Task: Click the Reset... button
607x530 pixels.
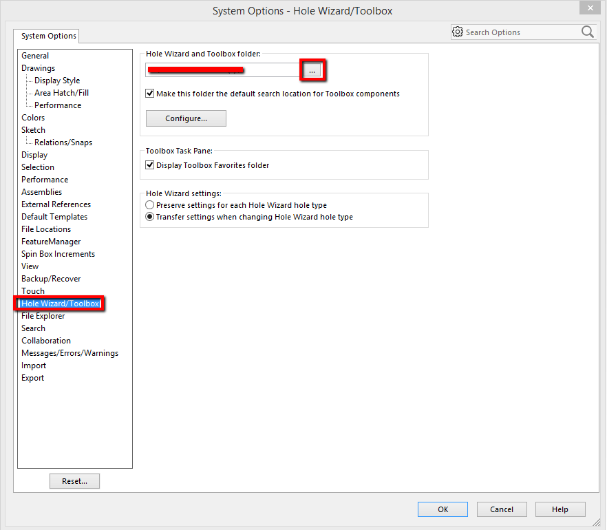Action: click(x=75, y=481)
